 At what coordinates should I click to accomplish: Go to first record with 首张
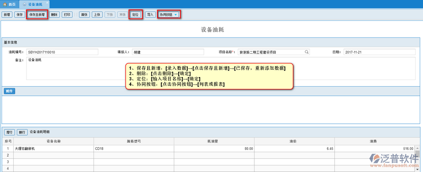84,14
